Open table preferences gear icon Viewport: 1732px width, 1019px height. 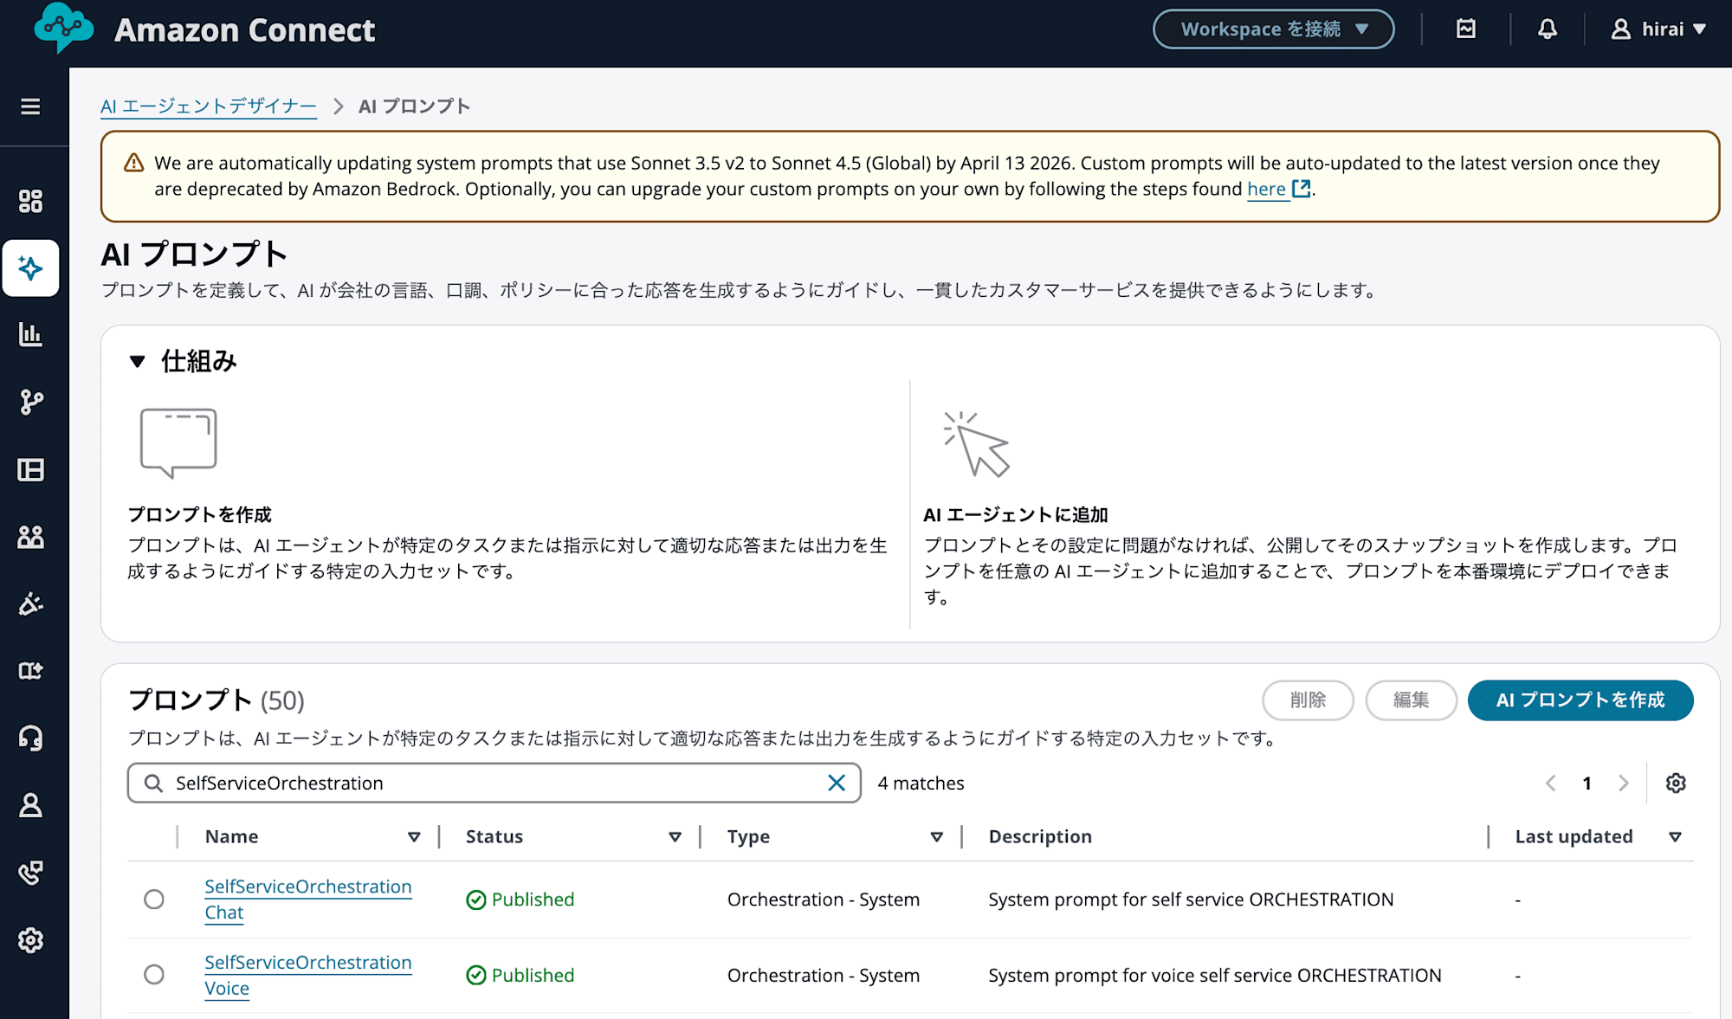(x=1676, y=783)
